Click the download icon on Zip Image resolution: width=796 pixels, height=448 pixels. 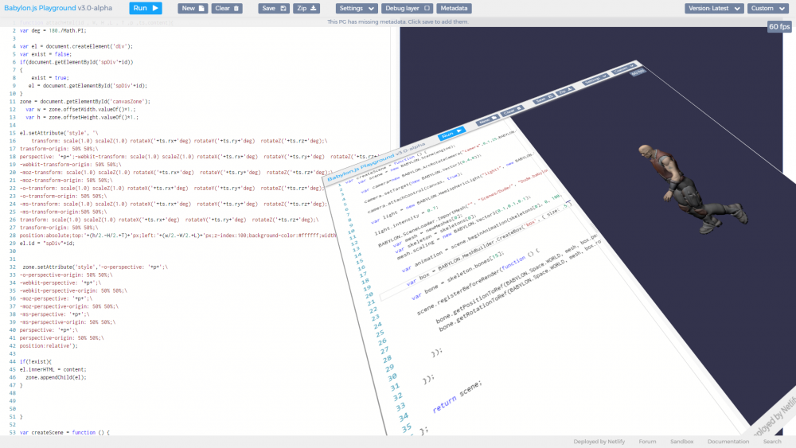313,8
